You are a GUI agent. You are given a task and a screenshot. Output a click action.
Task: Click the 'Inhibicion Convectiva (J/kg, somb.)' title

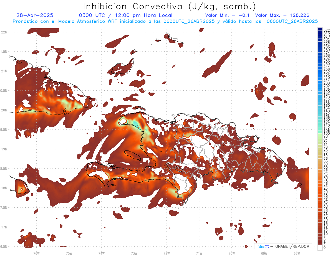click(170, 6)
